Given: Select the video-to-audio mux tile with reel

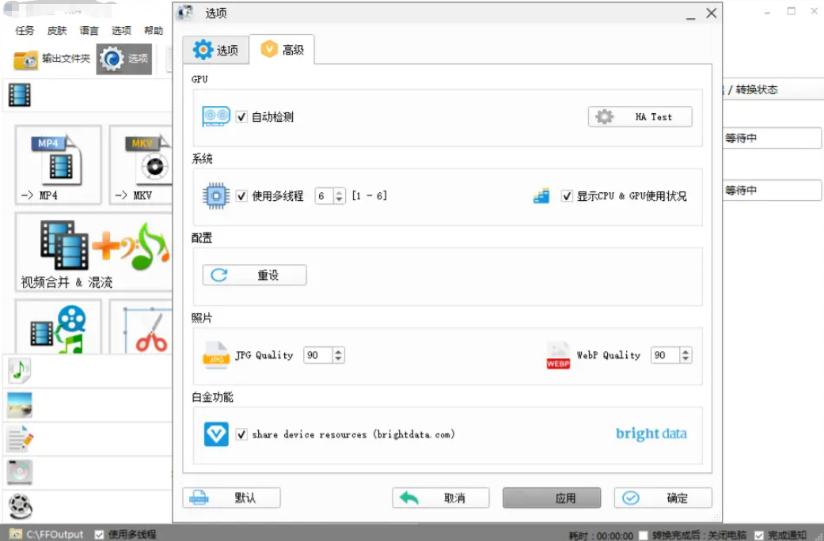Looking at the screenshot, I should [x=58, y=327].
